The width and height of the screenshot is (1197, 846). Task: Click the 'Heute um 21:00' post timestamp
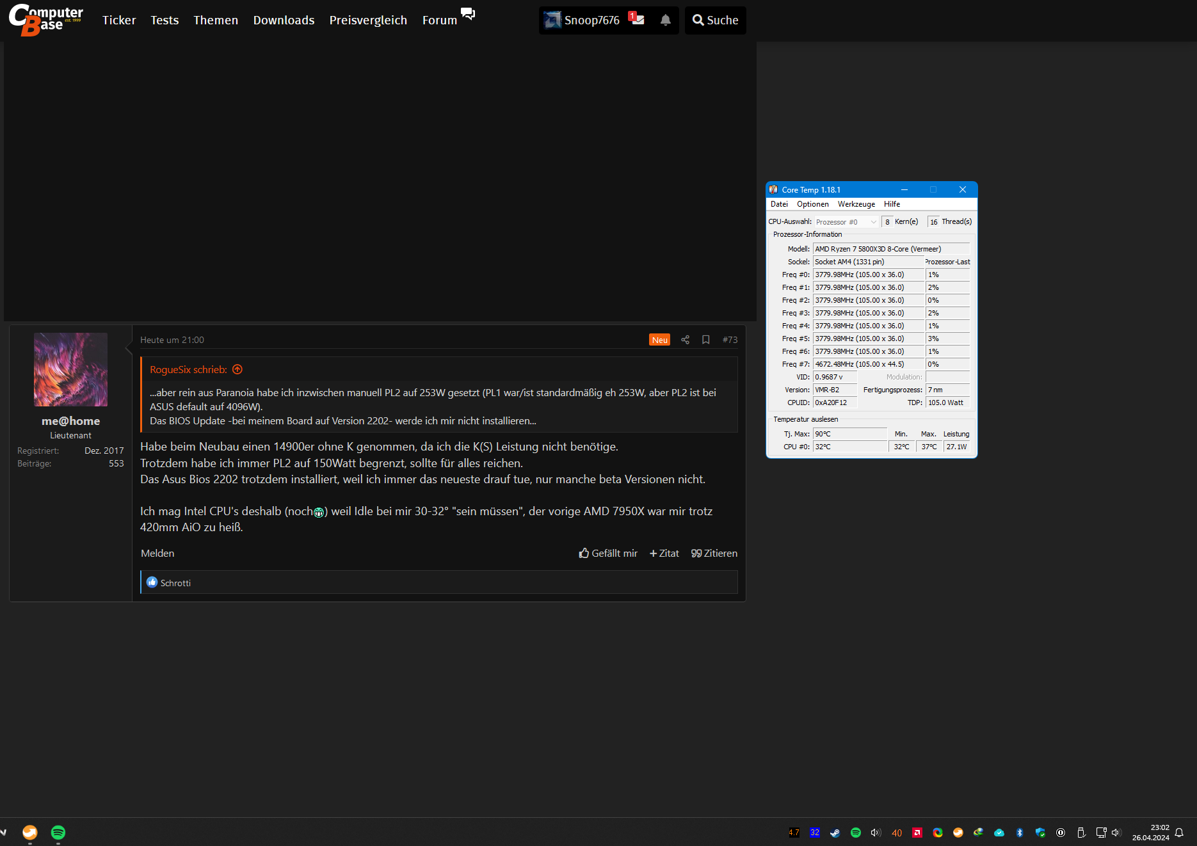(x=172, y=340)
